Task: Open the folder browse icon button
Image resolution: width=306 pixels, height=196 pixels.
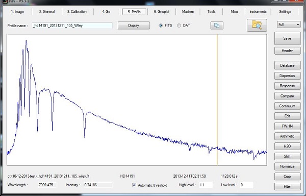Action: pos(257,25)
